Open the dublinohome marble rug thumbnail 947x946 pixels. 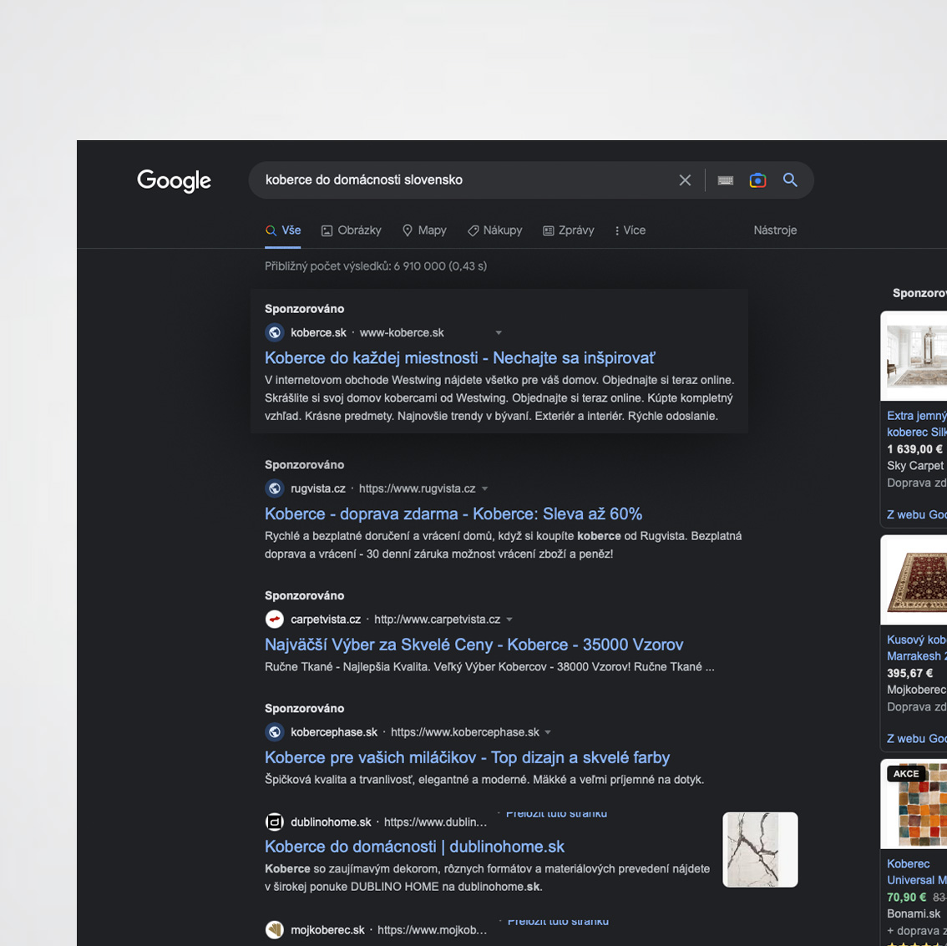(760, 849)
